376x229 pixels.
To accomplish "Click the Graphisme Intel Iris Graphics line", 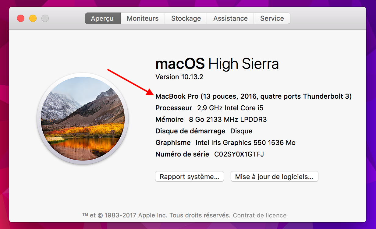I will (x=225, y=143).
